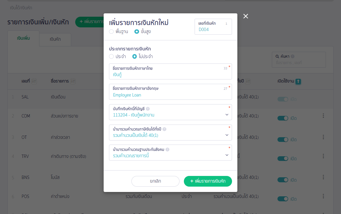Switch to the เงินหัก tab

pyautogui.click(x=55, y=39)
